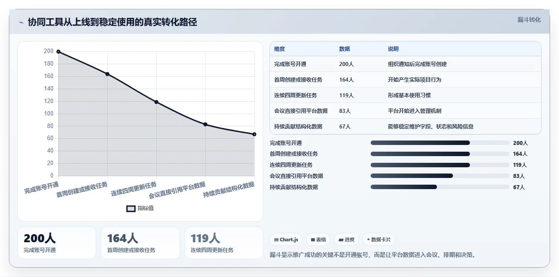Viewport: 559px width, 277px height.
Task: Click x-axis label 完成账号开通 in chart
Action: pyautogui.click(x=41, y=187)
